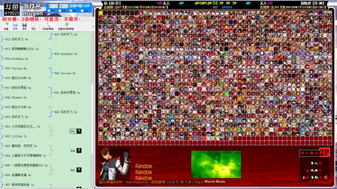This screenshot has height=189, width=337.
Task: Select bracket entry #16 黑白分水岭
Action: (18, 78)
